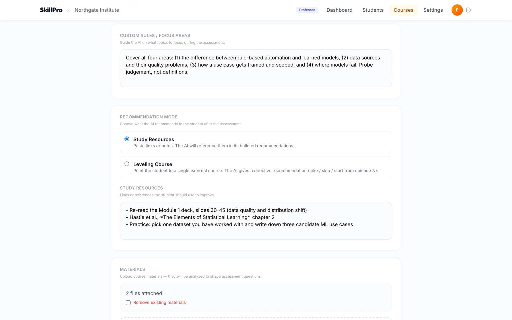Image resolution: width=512 pixels, height=320 pixels.
Task: Click the 'Upload course materials' hint text
Action: click(x=191, y=276)
